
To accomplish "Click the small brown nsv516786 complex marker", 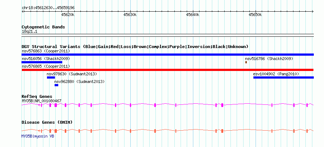I will (x=246, y=62).
